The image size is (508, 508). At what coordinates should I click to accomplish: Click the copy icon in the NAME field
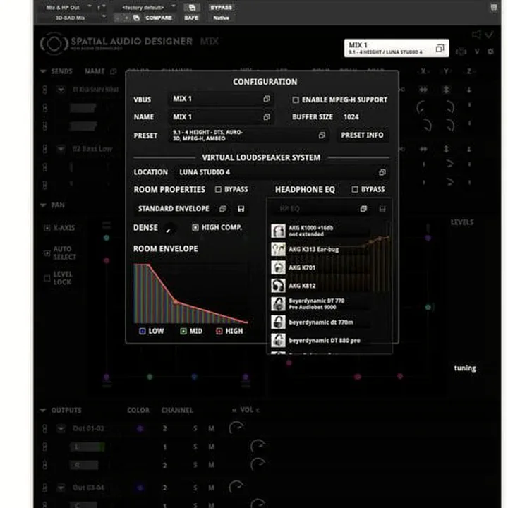(x=266, y=117)
